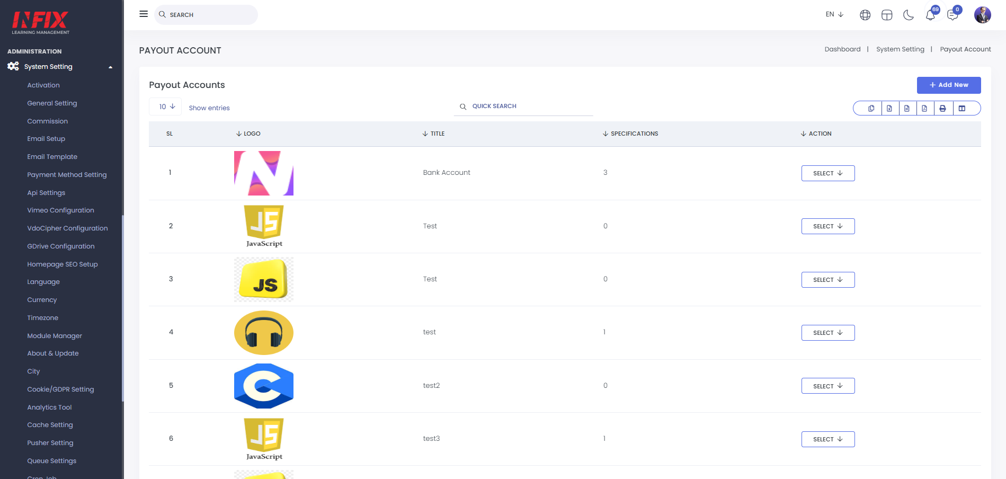Open Module Manager in sidebar
This screenshot has height=479, width=1006.
[x=55, y=336]
